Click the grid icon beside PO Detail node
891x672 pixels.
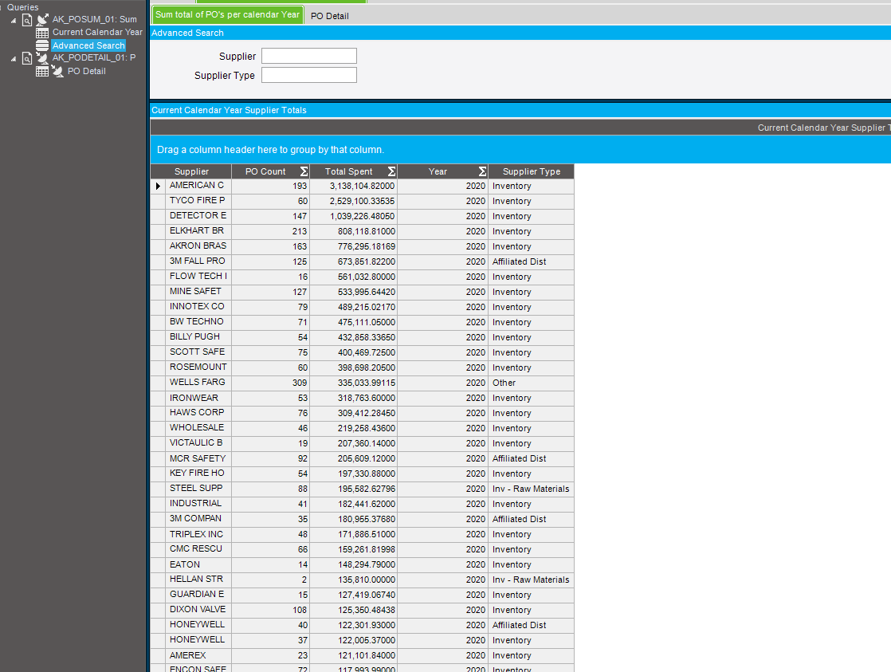(42, 71)
